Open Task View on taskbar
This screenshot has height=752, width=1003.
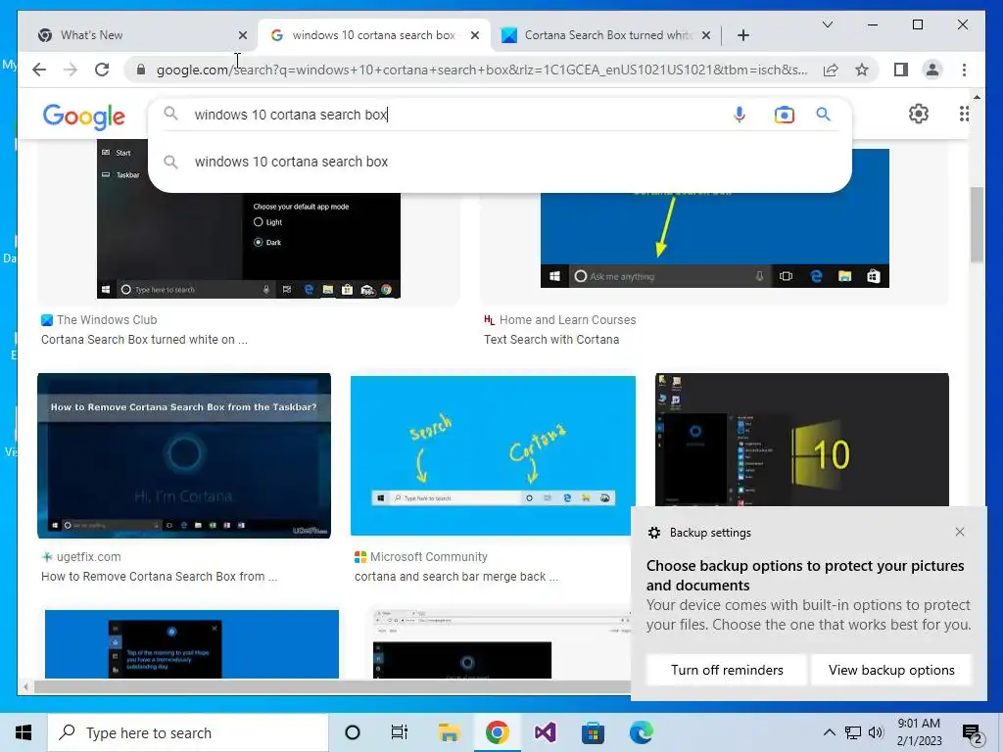click(400, 732)
